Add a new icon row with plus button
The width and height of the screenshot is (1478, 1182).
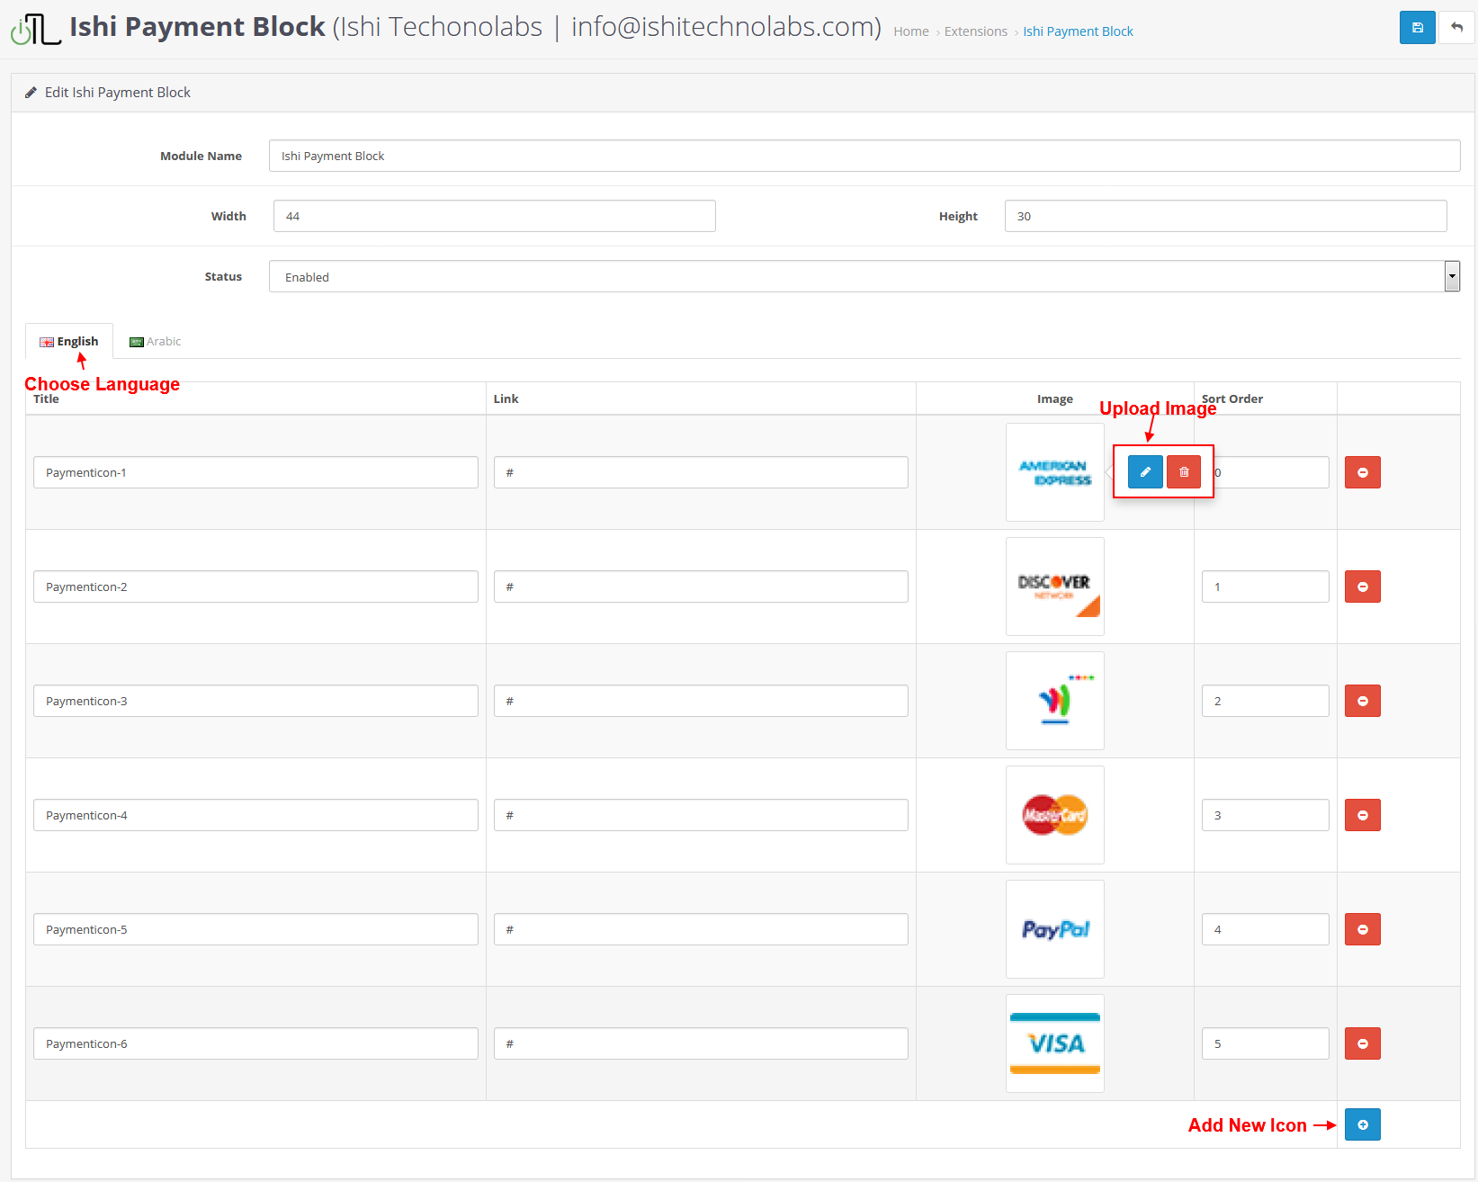point(1362,1124)
